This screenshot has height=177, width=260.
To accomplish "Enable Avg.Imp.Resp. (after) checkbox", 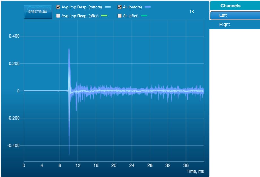I will tap(58, 16).
